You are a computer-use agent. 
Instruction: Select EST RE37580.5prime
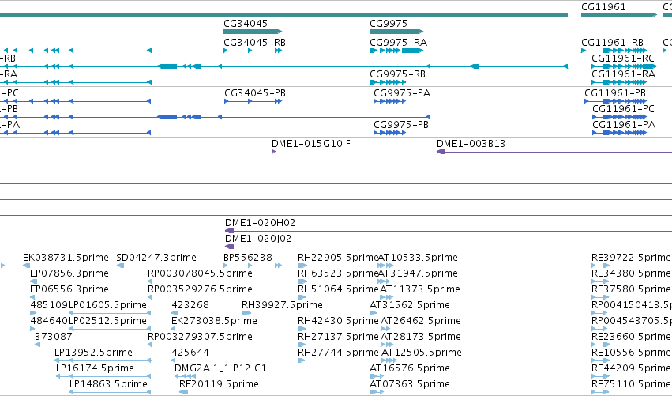click(631, 289)
